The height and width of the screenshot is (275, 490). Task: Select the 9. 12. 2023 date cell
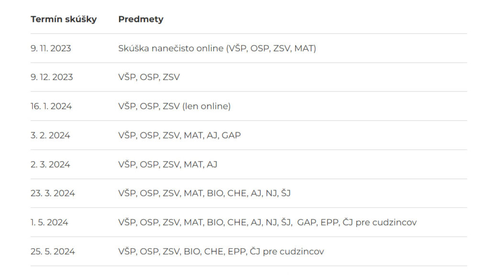coord(52,77)
